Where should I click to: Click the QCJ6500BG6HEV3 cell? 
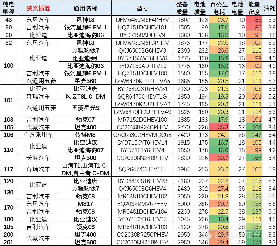[x=142, y=50]
